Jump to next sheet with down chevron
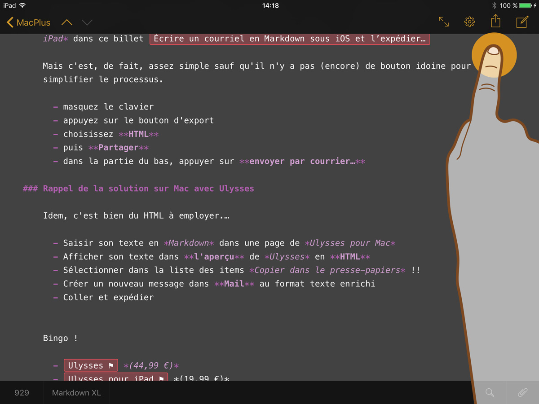539x404 pixels. click(87, 22)
